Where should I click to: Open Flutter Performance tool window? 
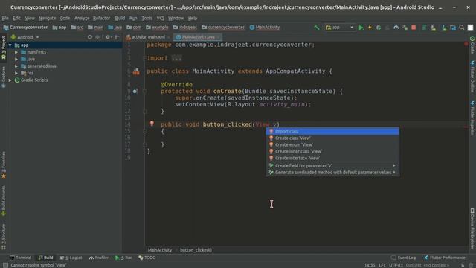coord(445,258)
